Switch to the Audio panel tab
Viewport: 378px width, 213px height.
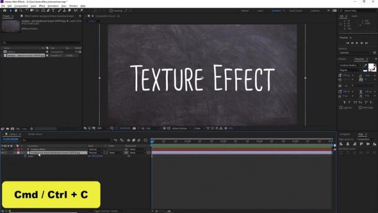354,16
